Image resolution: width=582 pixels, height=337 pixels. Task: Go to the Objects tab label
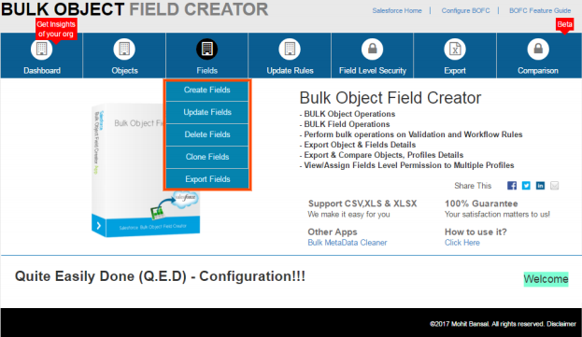pyautogui.click(x=125, y=70)
